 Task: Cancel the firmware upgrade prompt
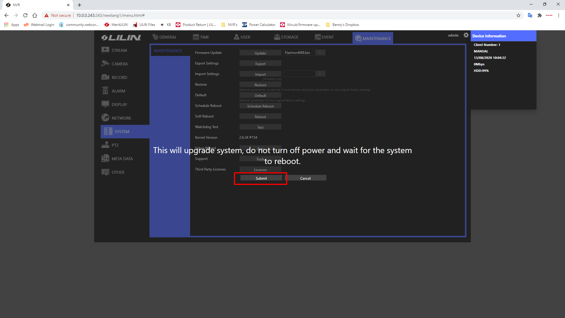tap(305, 178)
